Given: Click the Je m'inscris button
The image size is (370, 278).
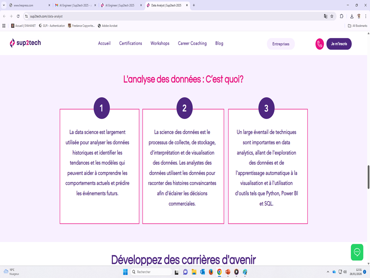Looking at the screenshot, I should (339, 44).
